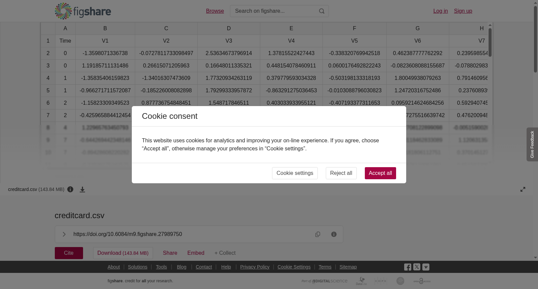This screenshot has height=289, width=538.
Task: Open Privacy Policy footer link
Action: [x=255, y=267]
